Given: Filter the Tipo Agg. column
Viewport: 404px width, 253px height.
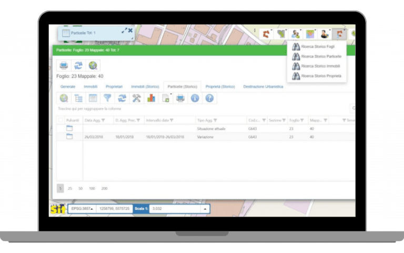Looking at the screenshot, I should pyautogui.click(x=215, y=120).
